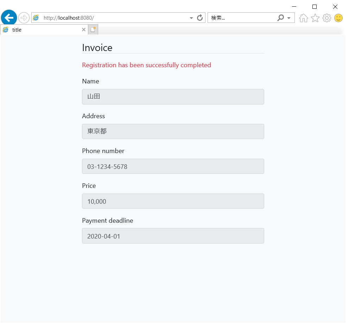Close the browser window

335,7
